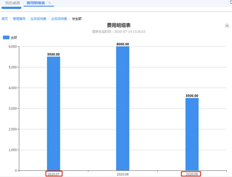The image size is (232, 177).
Task: Switch to the 我的桌面 tab
Action: (12, 3)
